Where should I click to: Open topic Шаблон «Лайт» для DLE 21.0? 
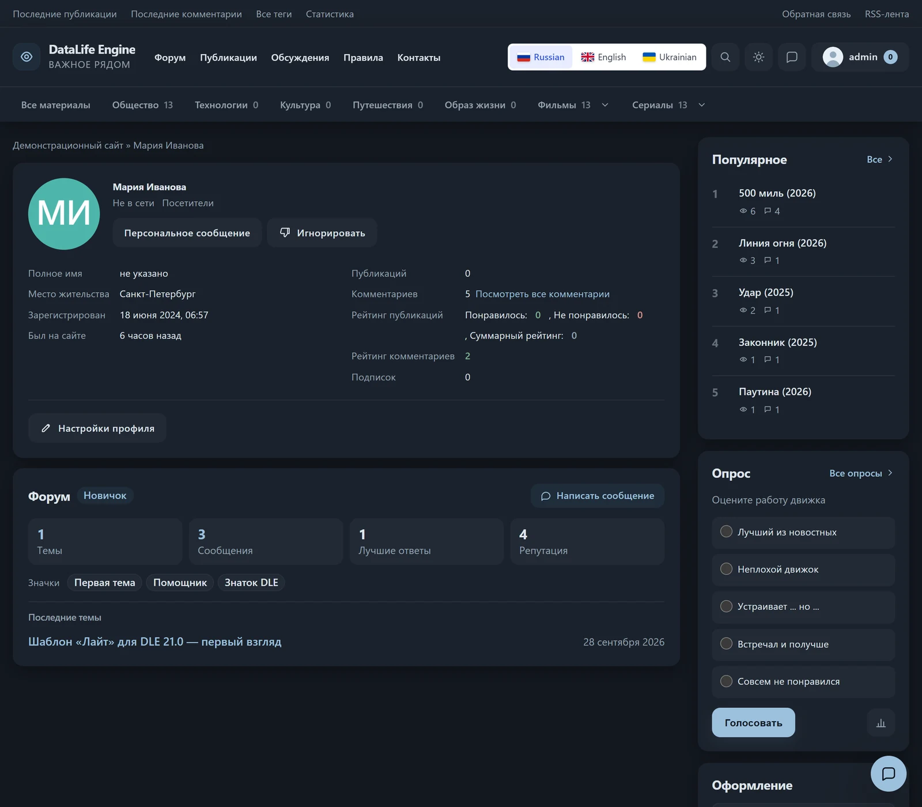(154, 642)
